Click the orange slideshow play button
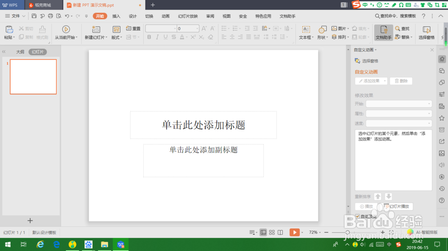The image size is (448, 251). [294, 232]
